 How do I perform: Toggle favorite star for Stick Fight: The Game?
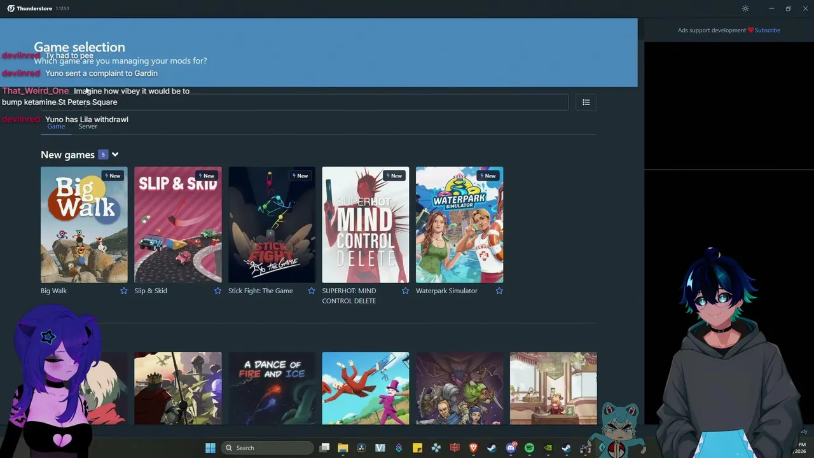pyautogui.click(x=312, y=291)
